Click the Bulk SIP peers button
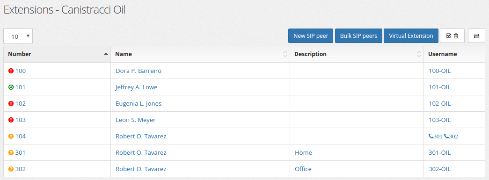The height and width of the screenshot is (180, 489). [358, 36]
